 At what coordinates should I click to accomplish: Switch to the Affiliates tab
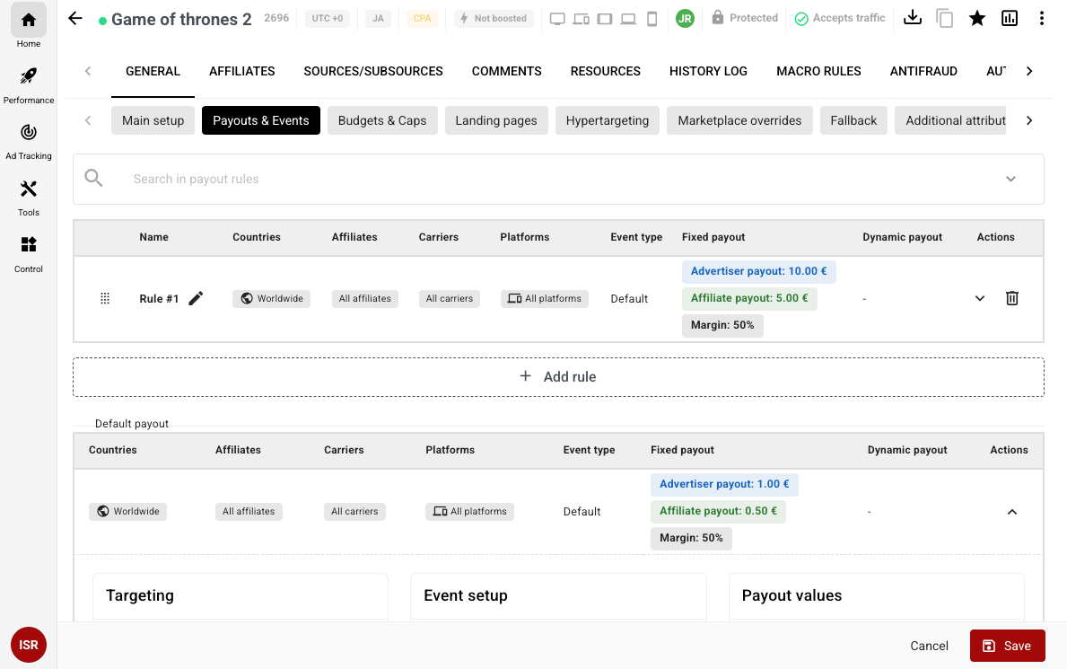click(241, 71)
